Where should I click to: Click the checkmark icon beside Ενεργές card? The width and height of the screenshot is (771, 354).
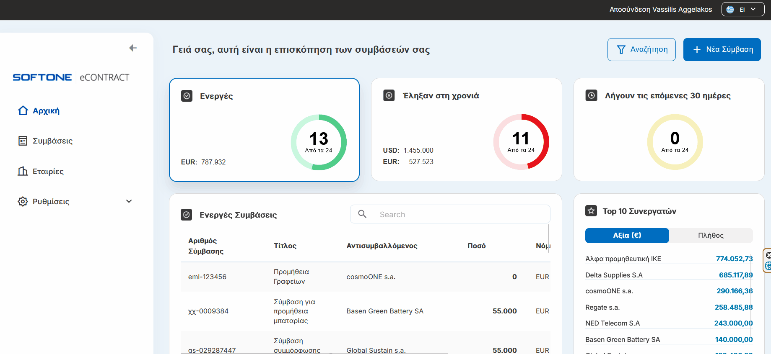click(187, 96)
